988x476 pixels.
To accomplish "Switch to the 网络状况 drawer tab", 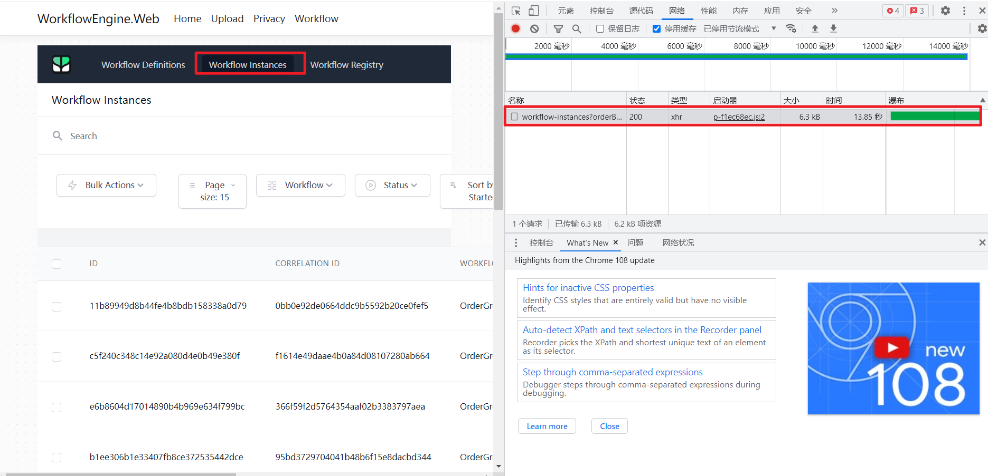I will point(678,242).
